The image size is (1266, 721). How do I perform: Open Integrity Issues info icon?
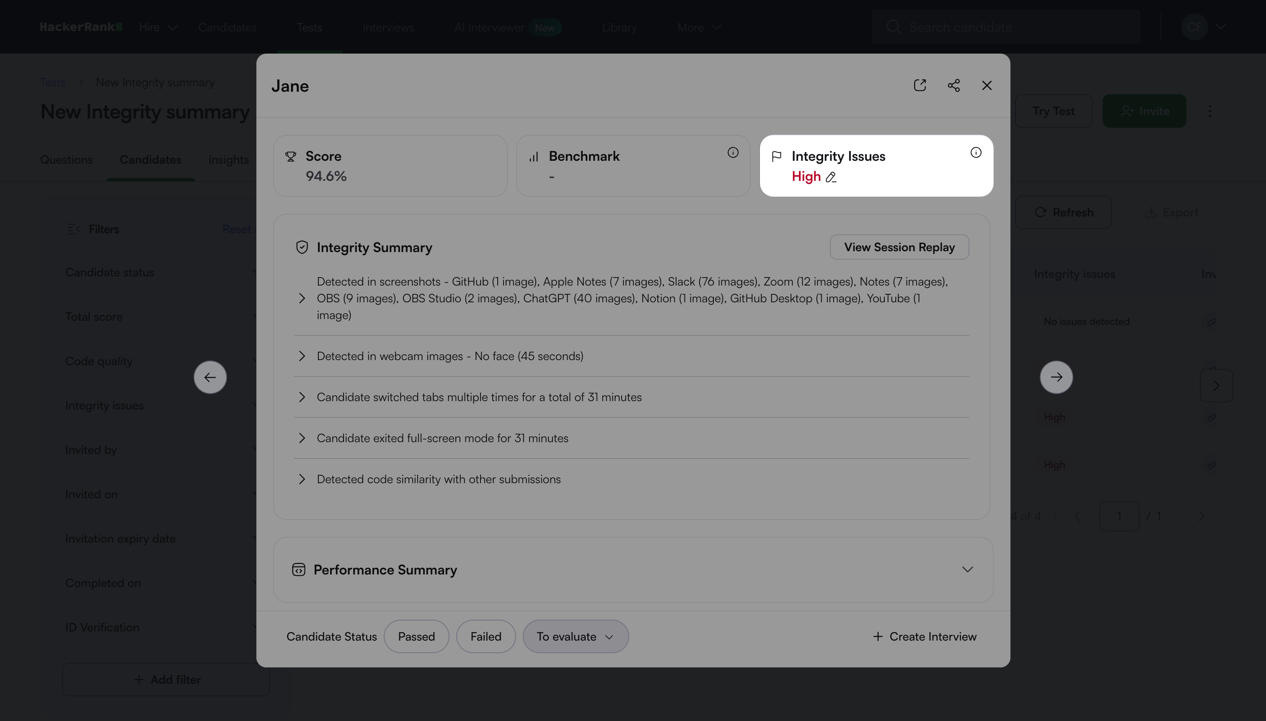click(x=976, y=152)
